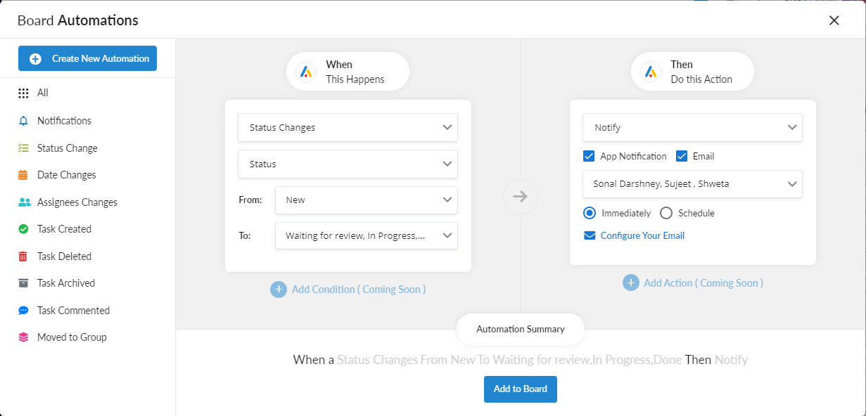This screenshot has height=416, width=866.
Task: Click the Moved to Group layers icon
Action: coord(23,337)
